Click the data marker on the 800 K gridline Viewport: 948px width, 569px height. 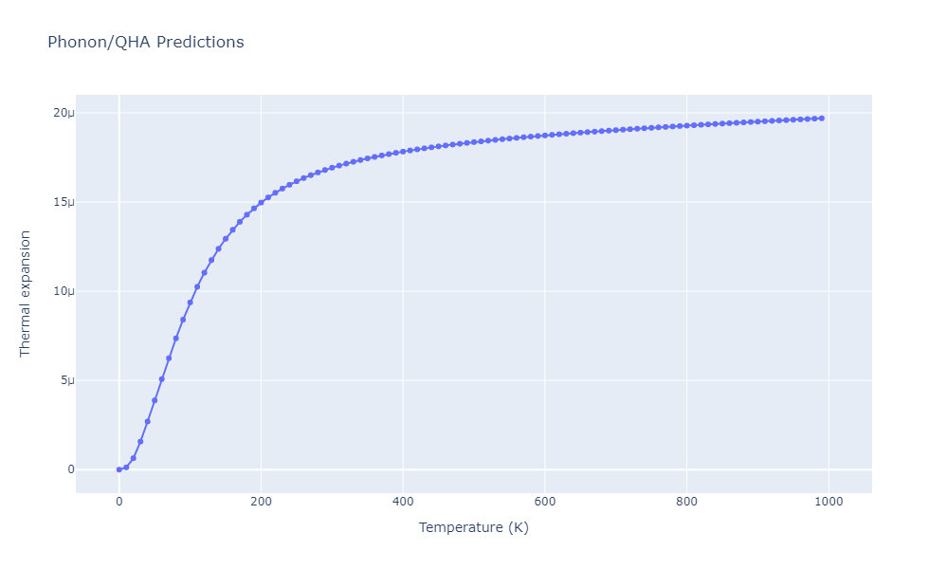click(x=686, y=126)
